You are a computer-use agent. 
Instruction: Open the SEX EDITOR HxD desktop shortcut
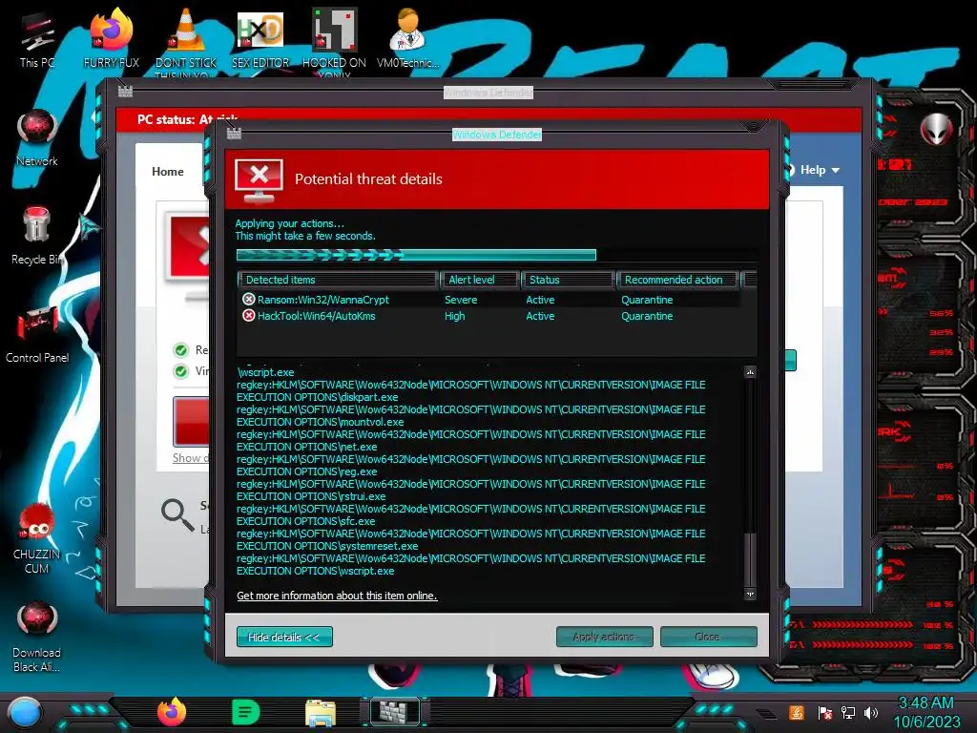click(260, 38)
